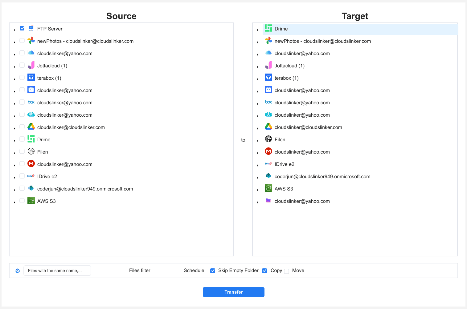Select Filen row in Target

[360, 140]
